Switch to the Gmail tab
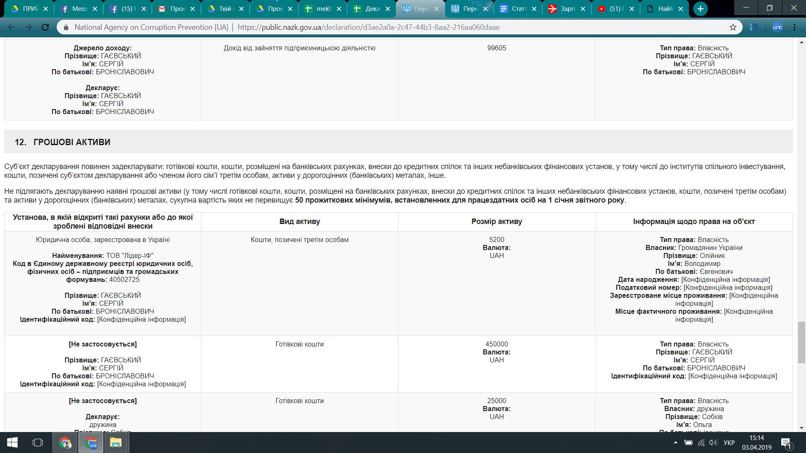 tap(172, 9)
